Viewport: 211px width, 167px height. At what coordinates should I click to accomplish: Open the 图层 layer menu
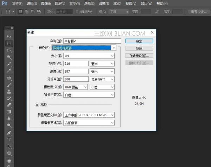click(61, 3)
